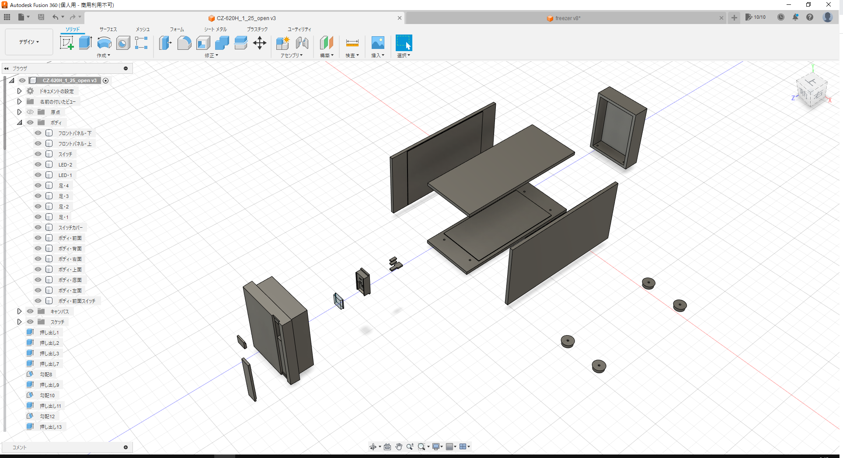Image resolution: width=843 pixels, height=458 pixels.
Task: Switch to the freezer v8 tab
Action: click(x=564, y=18)
